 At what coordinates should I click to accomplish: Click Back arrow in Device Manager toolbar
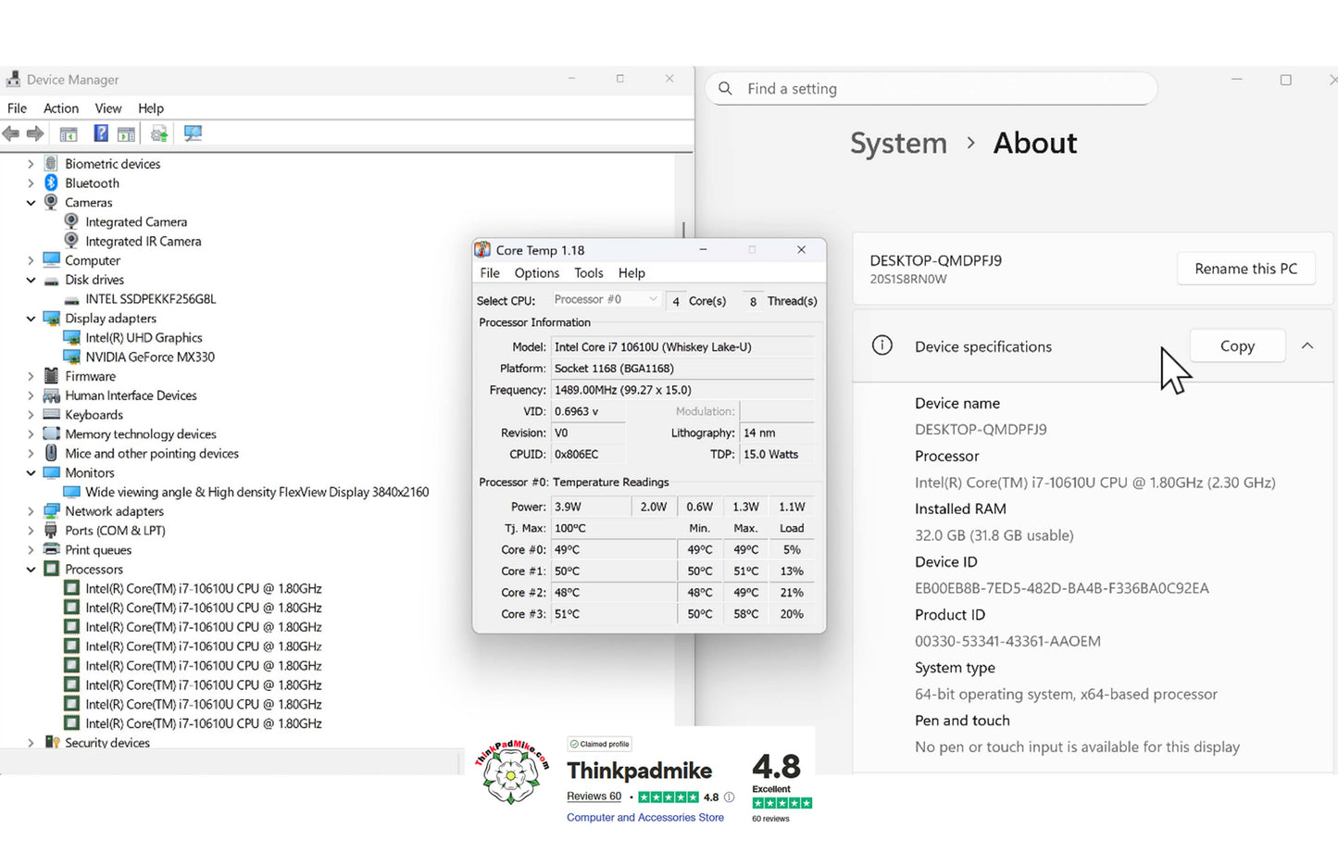[11, 133]
